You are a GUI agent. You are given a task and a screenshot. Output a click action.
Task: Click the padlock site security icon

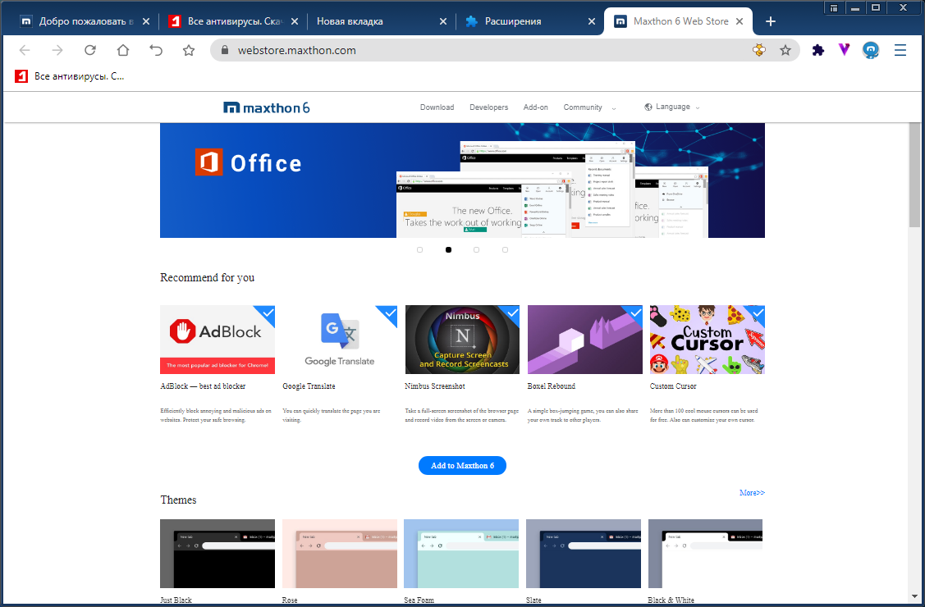[224, 50]
